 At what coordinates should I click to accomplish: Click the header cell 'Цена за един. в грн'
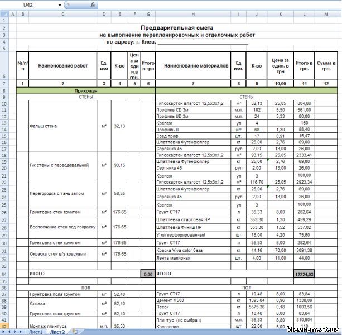[281, 66]
